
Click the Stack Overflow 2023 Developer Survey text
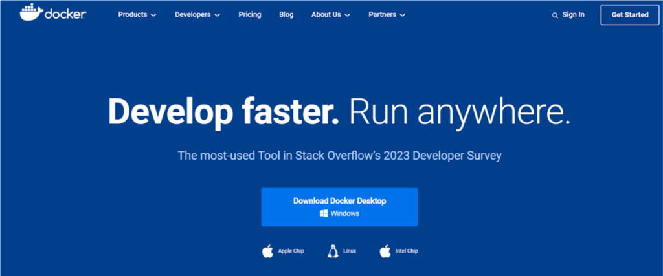tap(339, 155)
